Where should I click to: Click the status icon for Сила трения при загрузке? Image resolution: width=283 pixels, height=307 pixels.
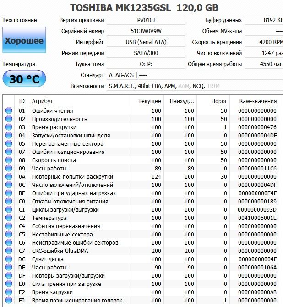point(9,284)
